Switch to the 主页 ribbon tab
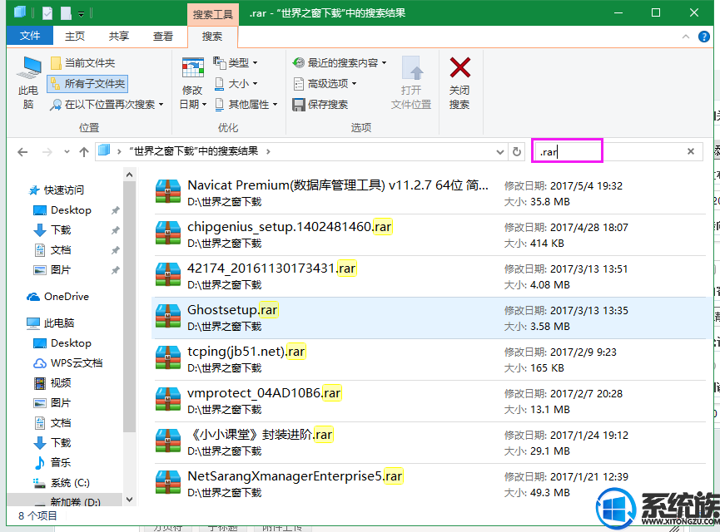The width and height of the screenshot is (720, 532). [x=75, y=36]
